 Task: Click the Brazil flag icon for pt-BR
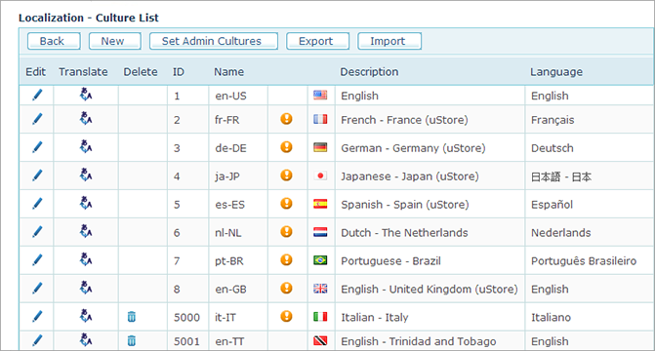pos(320,260)
